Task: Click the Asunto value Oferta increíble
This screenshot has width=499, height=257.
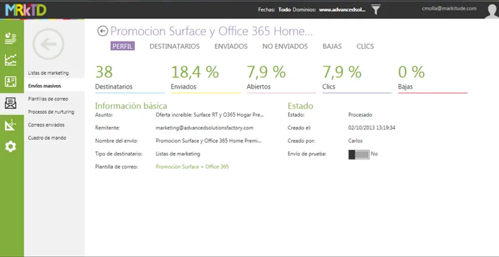Action: point(210,115)
